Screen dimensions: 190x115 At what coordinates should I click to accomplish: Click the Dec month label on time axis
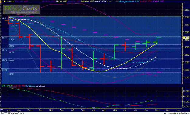pyautogui.click(x=62, y=110)
